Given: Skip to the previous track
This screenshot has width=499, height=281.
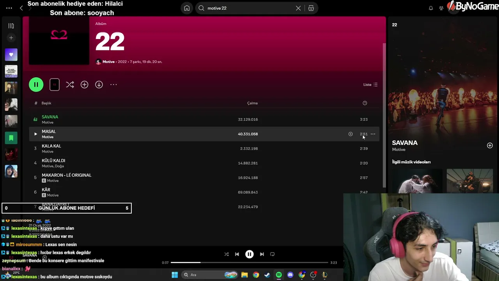Looking at the screenshot, I should (x=237, y=254).
